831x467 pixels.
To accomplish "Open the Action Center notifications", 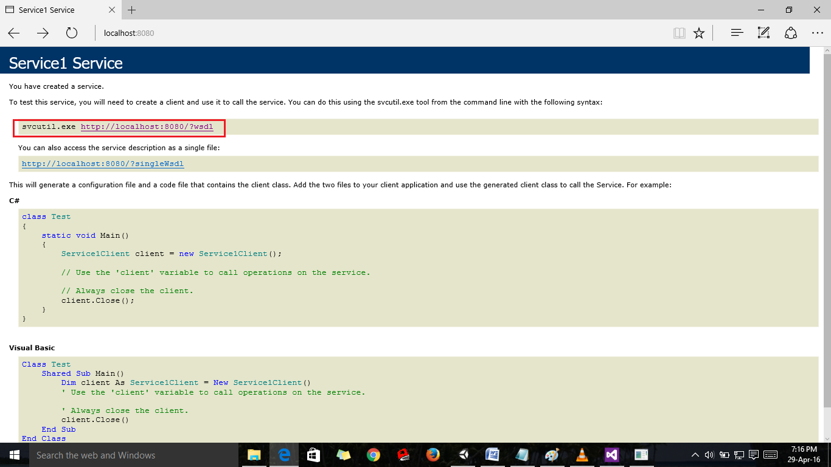I will coord(754,455).
